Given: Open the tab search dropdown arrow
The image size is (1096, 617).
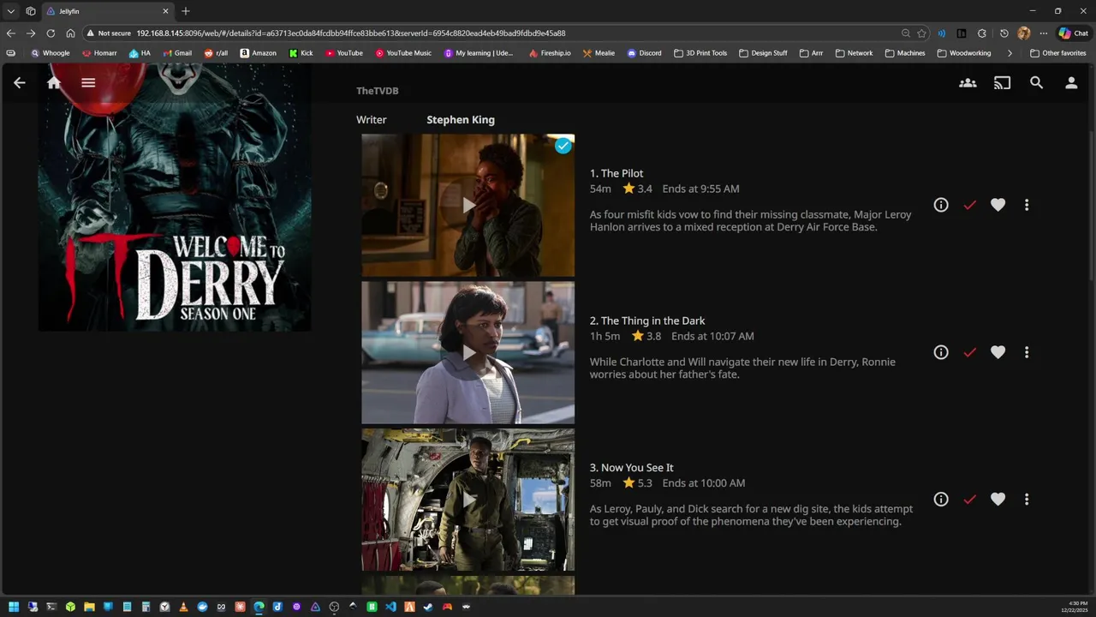Looking at the screenshot, I should click(x=11, y=11).
